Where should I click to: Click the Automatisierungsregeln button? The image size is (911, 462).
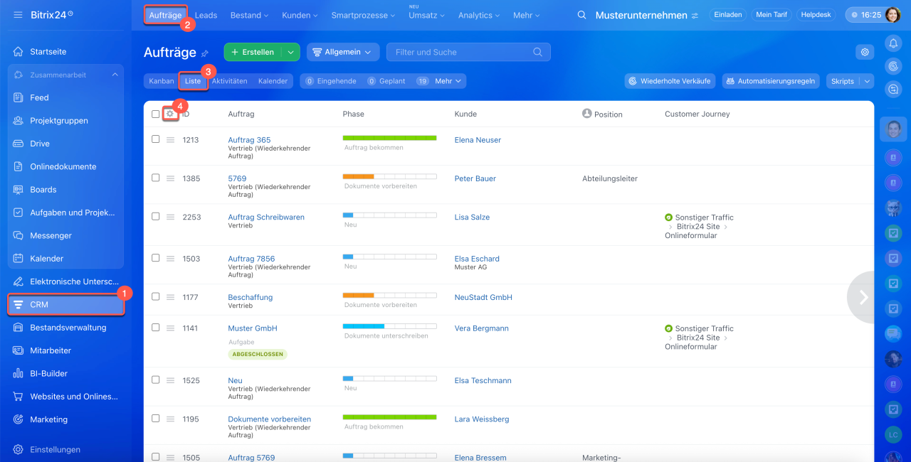(771, 81)
